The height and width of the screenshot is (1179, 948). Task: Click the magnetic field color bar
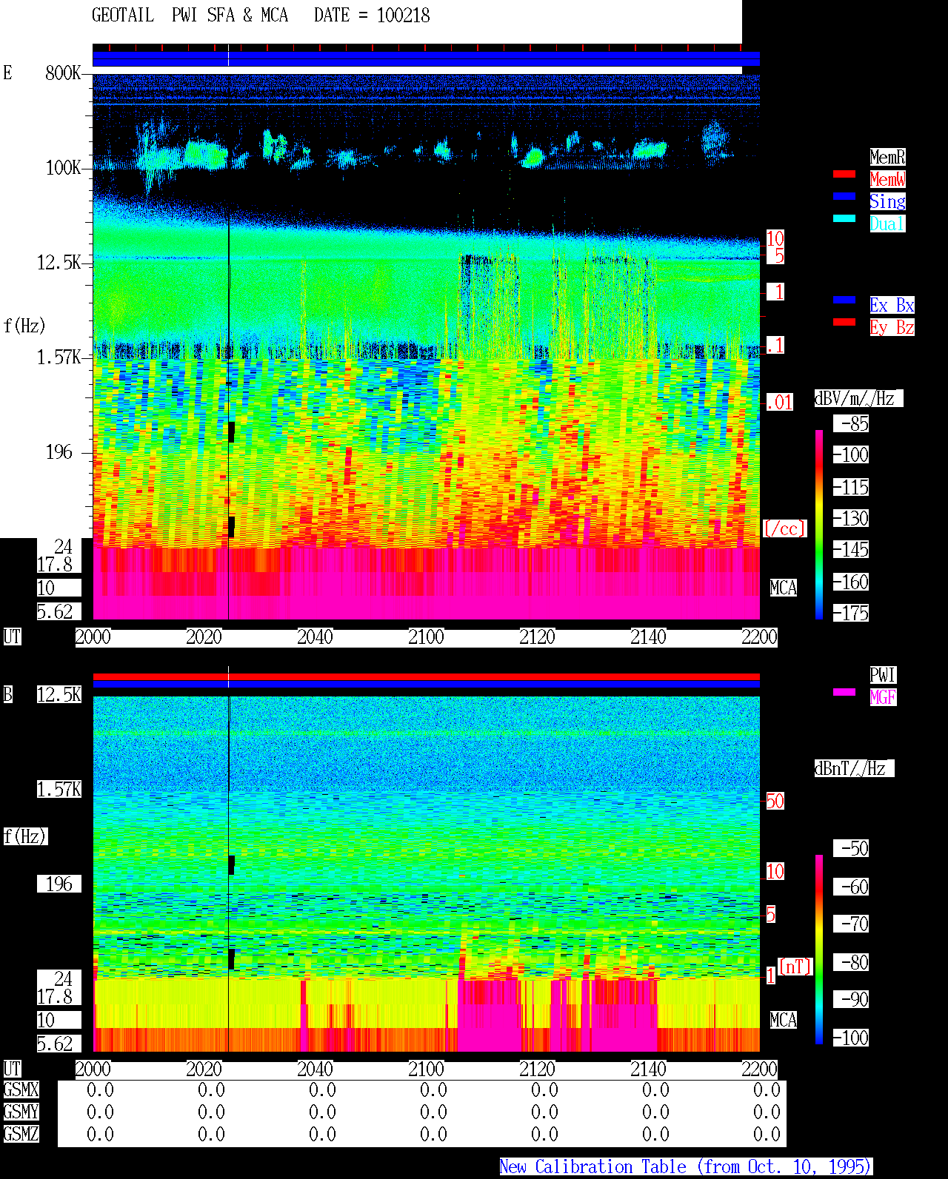pos(819,950)
